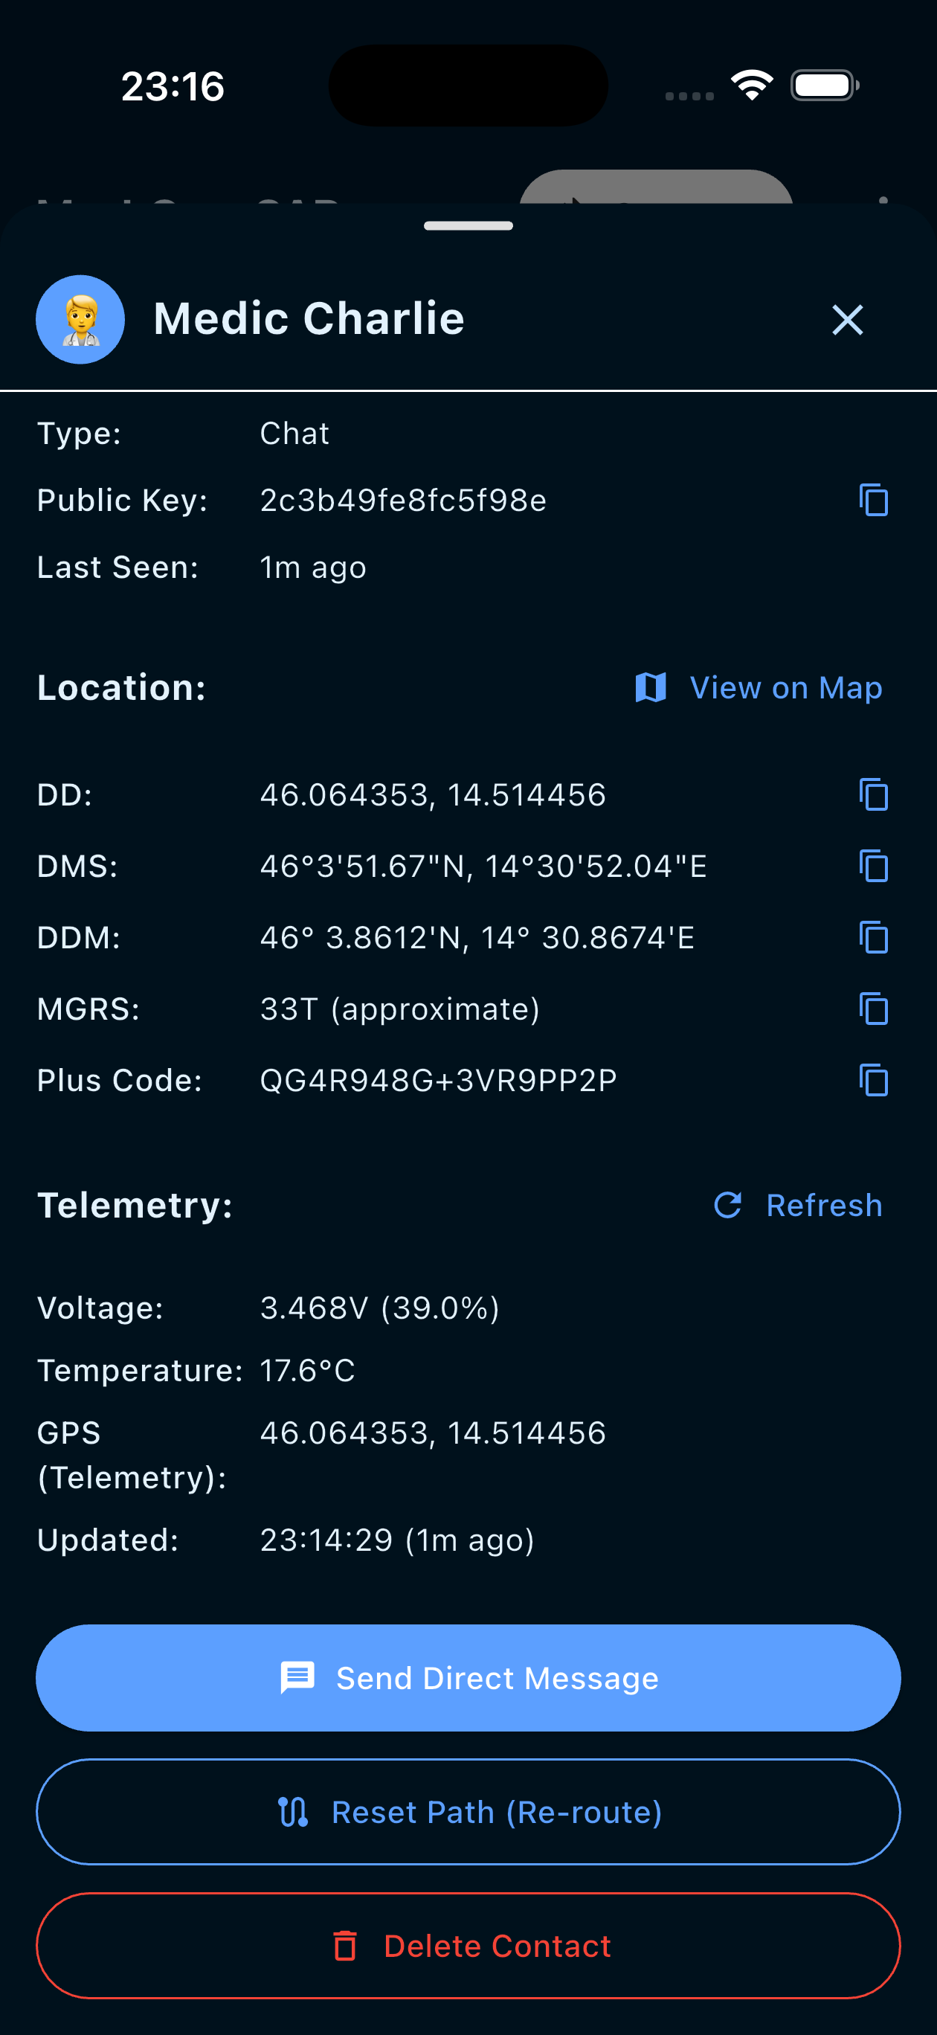The image size is (937, 2035).
Task: Copy the DMS coordinates
Action: click(873, 866)
